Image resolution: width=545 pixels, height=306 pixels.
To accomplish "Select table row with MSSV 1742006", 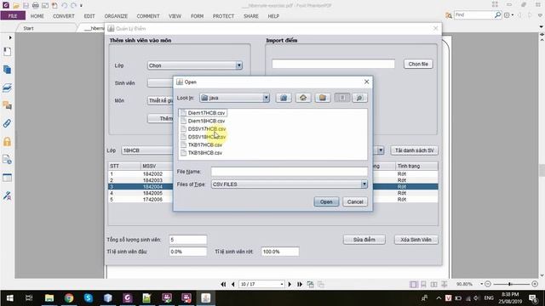I will (x=272, y=200).
